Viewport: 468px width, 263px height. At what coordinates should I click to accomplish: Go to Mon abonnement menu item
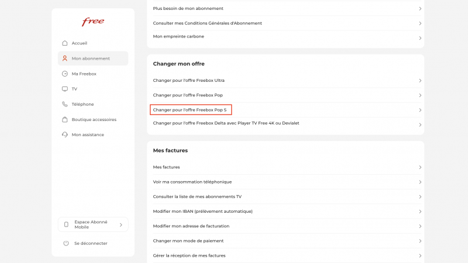91,58
